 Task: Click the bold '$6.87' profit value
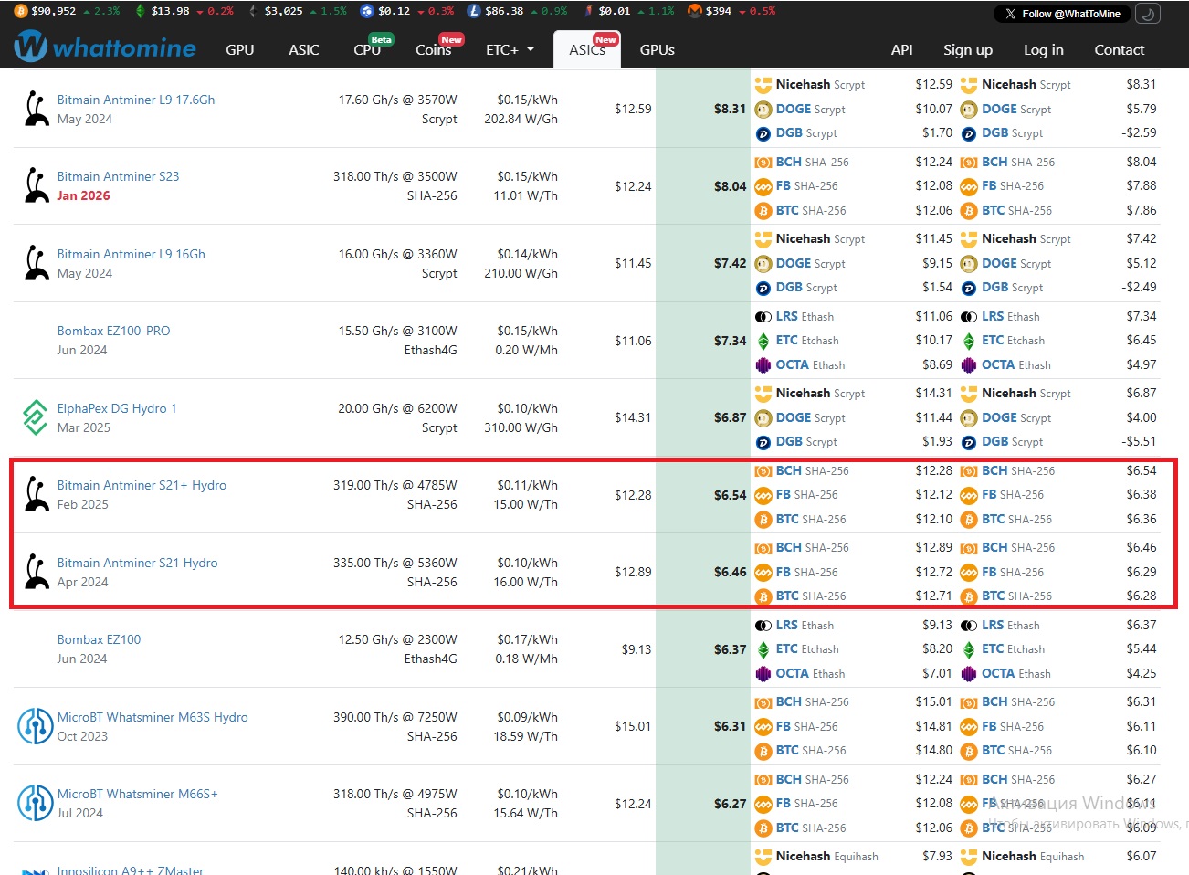click(x=730, y=417)
